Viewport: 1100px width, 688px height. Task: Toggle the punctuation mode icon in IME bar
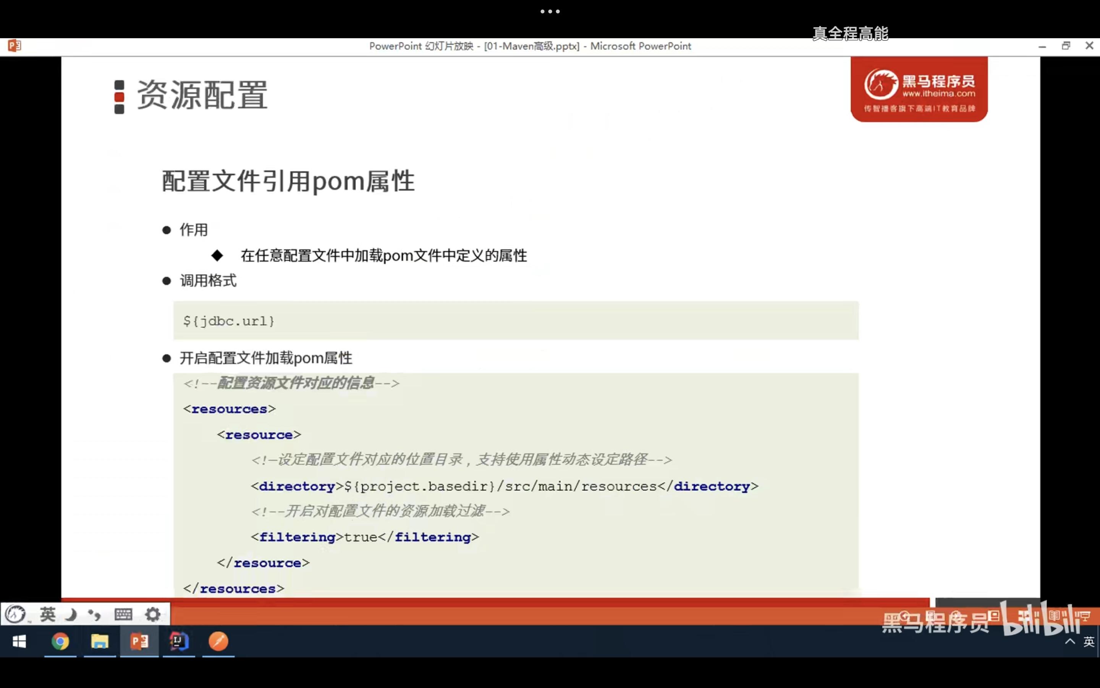[95, 615]
